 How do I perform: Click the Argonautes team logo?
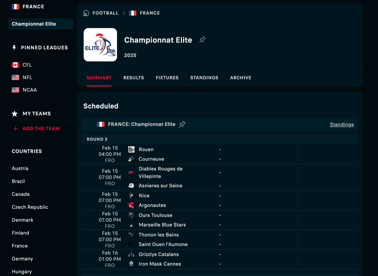tap(131, 206)
